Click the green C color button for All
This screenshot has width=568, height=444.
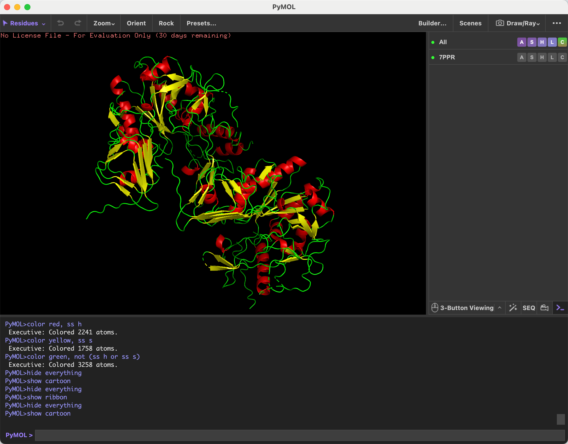pyautogui.click(x=562, y=42)
